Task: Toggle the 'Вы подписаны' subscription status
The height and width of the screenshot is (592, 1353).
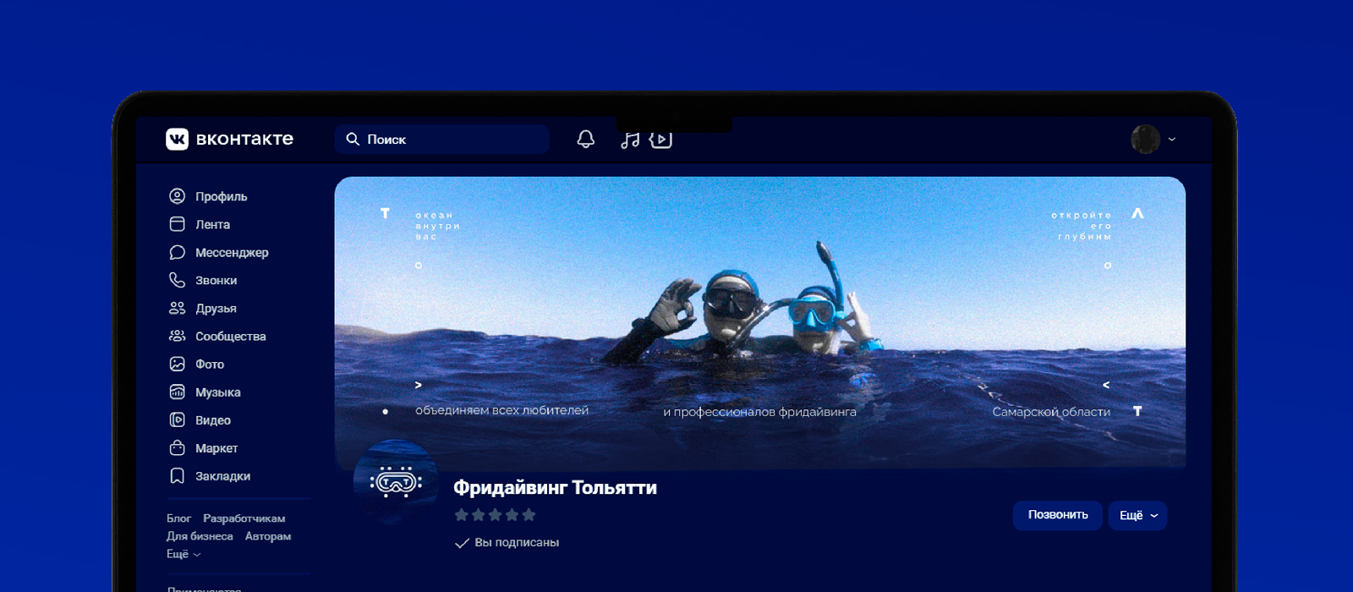Action: click(x=507, y=542)
